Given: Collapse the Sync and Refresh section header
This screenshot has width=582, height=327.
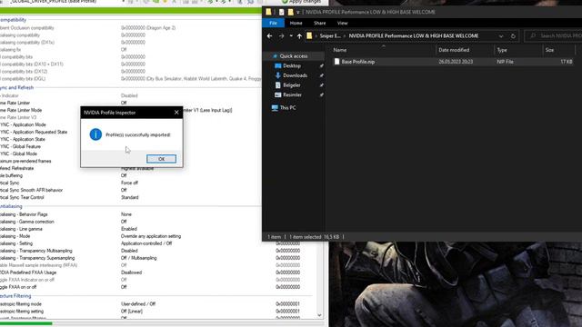Looking at the screenshot, I should tap(16, 87).
